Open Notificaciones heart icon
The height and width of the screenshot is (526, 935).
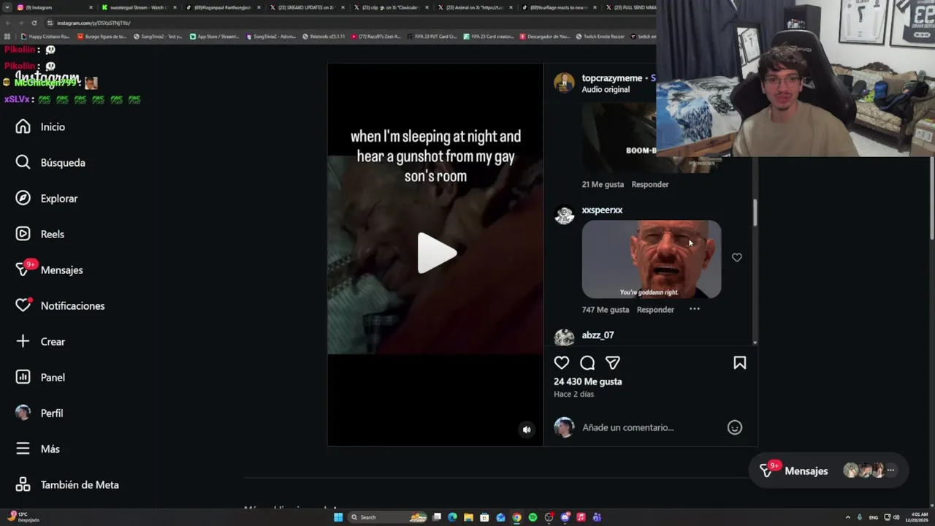point(23,305)
